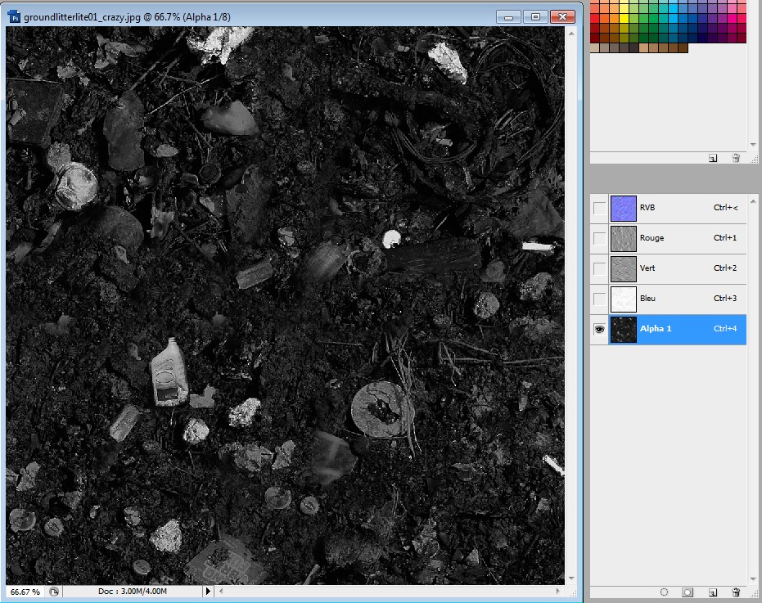
Task: Pick the pure bright yellow swatch
Action: pyautogui.click(x=624, y=19)
